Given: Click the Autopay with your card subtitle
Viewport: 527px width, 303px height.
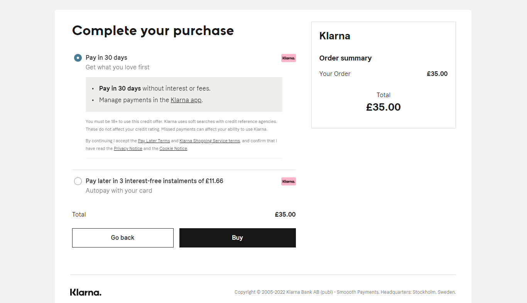Looking at the screenshot, I should 119,190.
